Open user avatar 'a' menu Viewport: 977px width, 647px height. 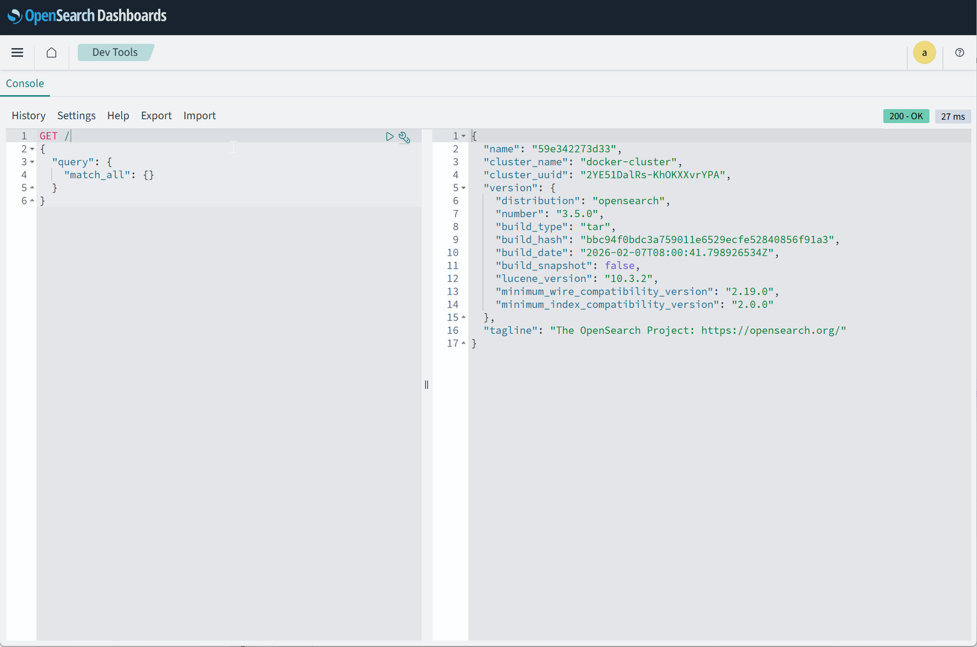pyautogui.click(x=924, y=52)
